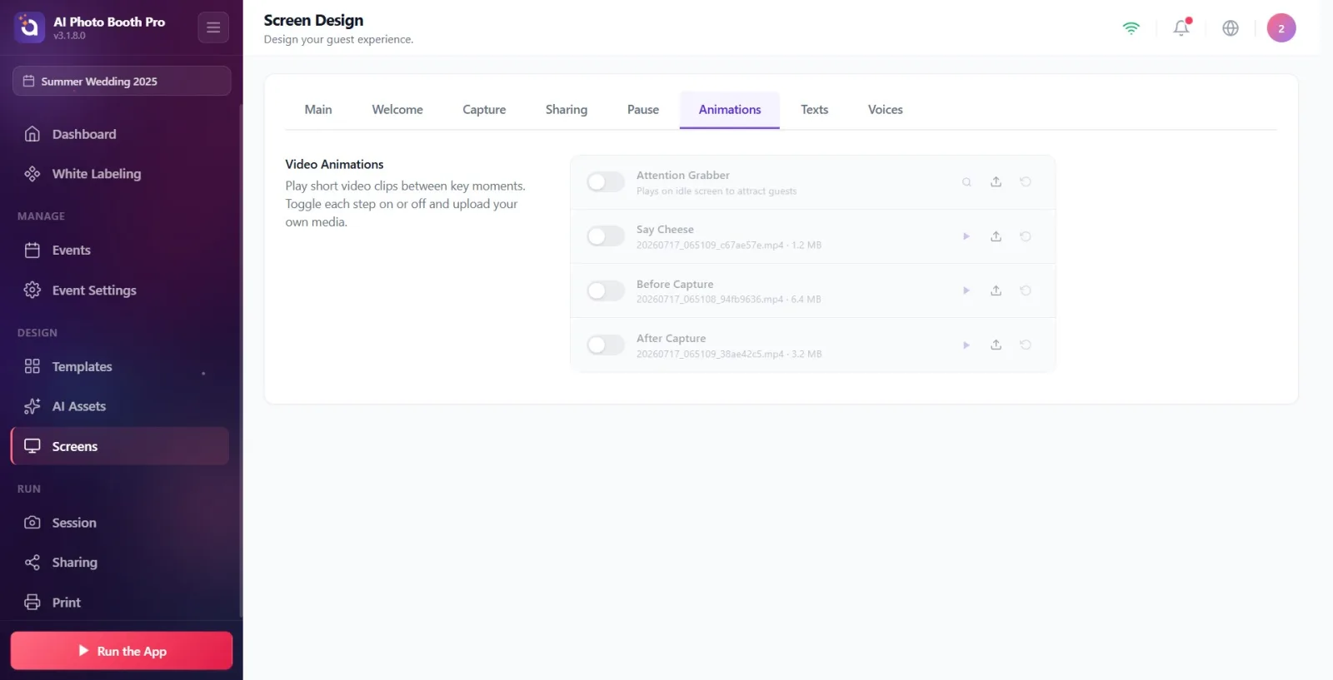1333x680 pixels.
Task: Preview the Attention Grabber with magnifier icon
Action: tap(966, 181)
